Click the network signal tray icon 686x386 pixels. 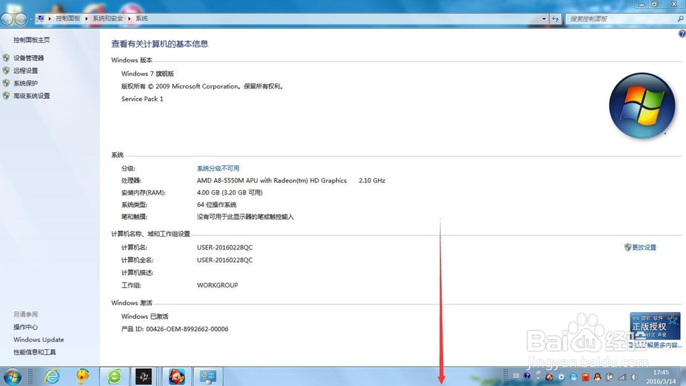pos(622,377)
